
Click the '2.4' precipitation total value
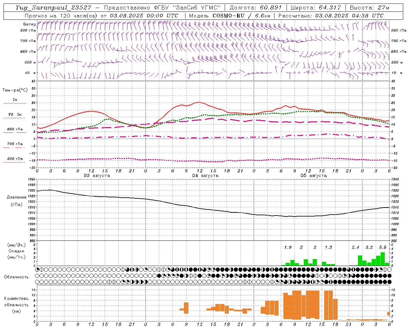(x=355, y=247)
